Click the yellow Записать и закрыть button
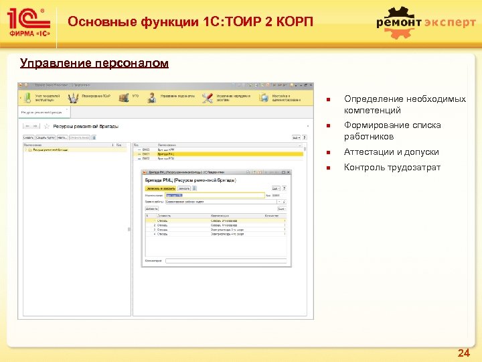Viewport: 482px width, 362px height. pos(161,188)
